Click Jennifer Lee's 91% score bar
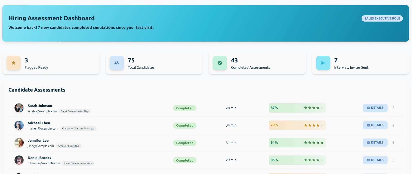412x174 pixels. tap(297, 143)
